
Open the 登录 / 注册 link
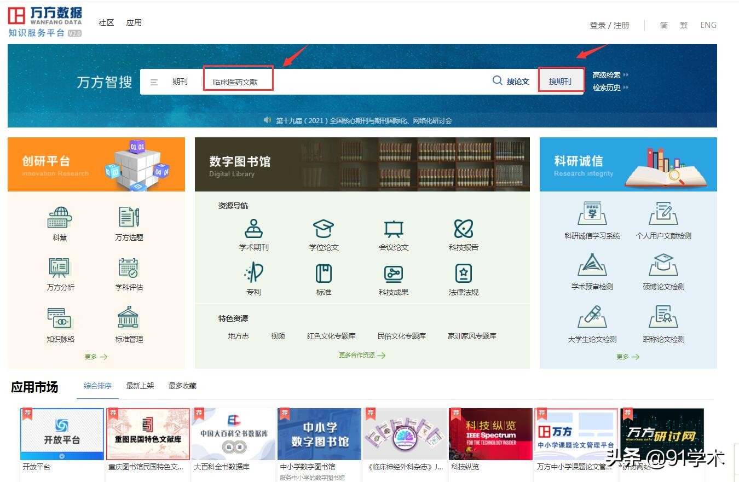click(x=609, y=25)
